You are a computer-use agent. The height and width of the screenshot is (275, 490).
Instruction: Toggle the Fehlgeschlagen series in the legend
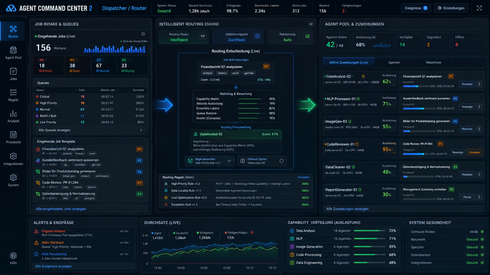point(236,233)
